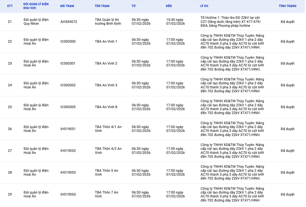Click the Tên trạm column header

(102, 6)
